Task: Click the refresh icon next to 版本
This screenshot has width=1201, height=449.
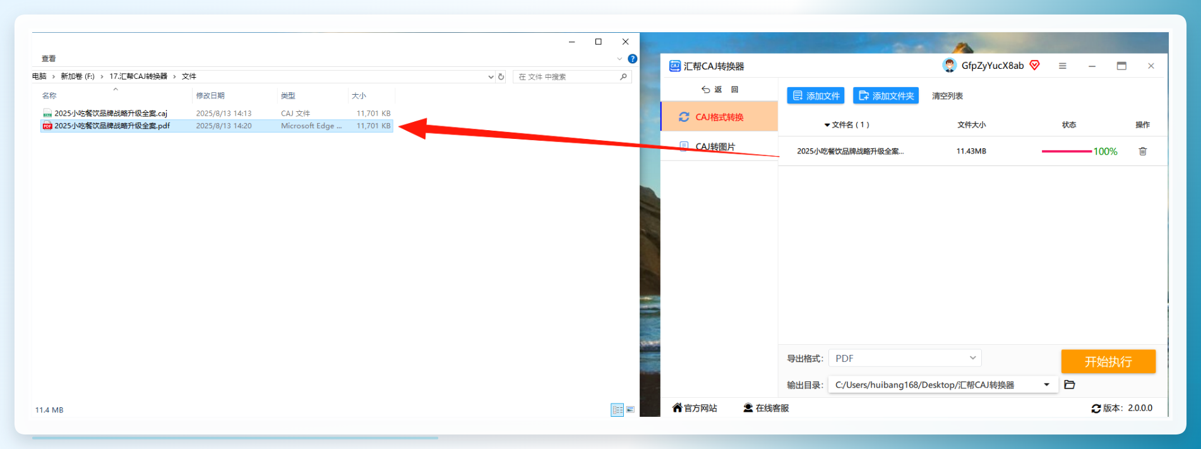Action: pyautogui.click(x=1096, y=409)
